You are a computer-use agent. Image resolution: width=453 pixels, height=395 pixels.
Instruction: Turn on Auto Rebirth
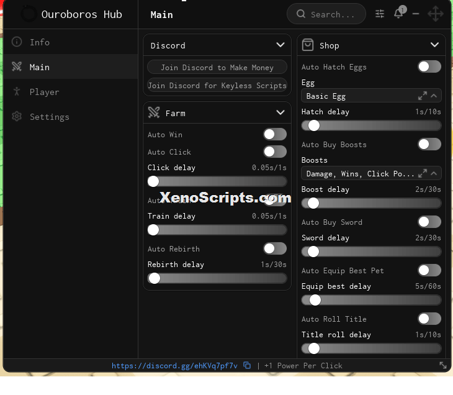click(x=275, y=248)
